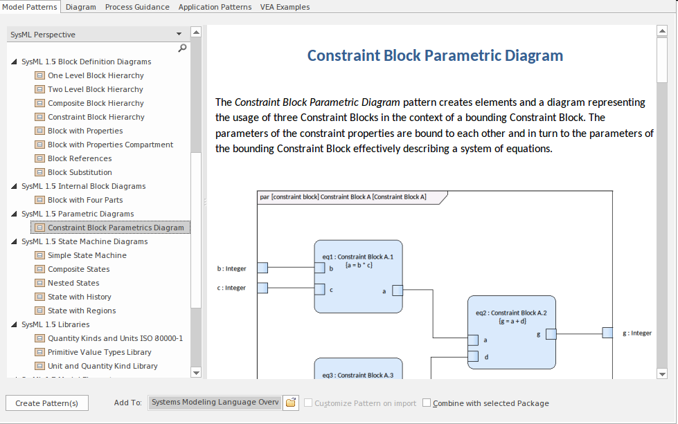The height and width of the screenshot is (424, 678).
Task: Click the search magnifier in the pattern list
Action: [x=181, y=48]
